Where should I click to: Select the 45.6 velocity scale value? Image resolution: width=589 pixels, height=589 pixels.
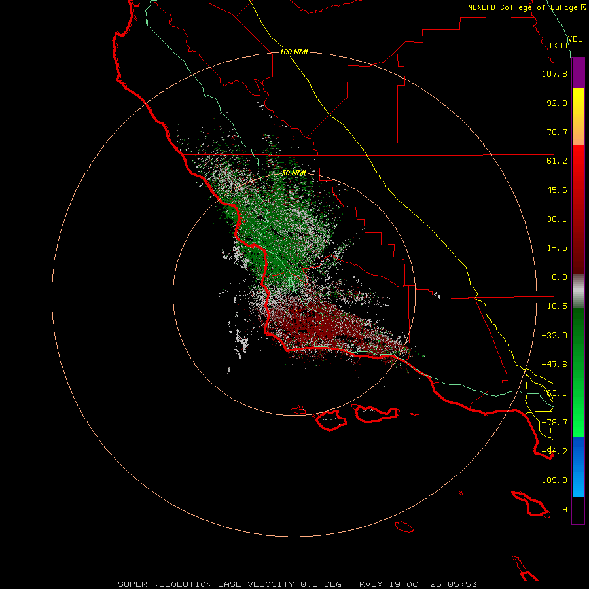pyautogui.click(x=557, y=190)
